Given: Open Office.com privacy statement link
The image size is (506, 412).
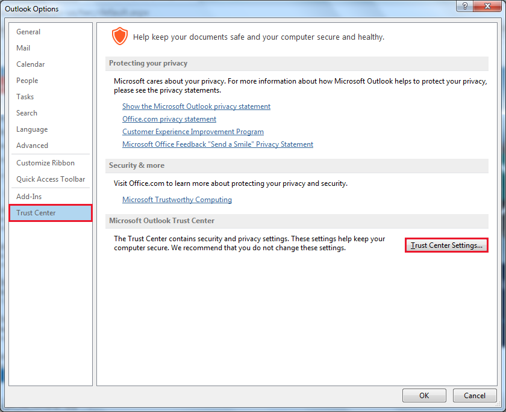Looking at the screenshot, I should pyautogui.click(x=169, y=119).
